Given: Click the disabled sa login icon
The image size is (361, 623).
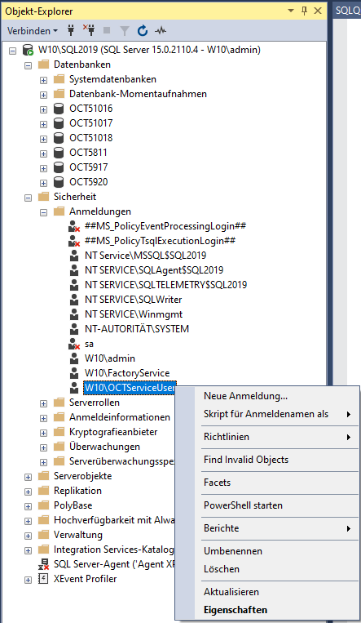Looking at the screenshot, I should pos(74,344).
